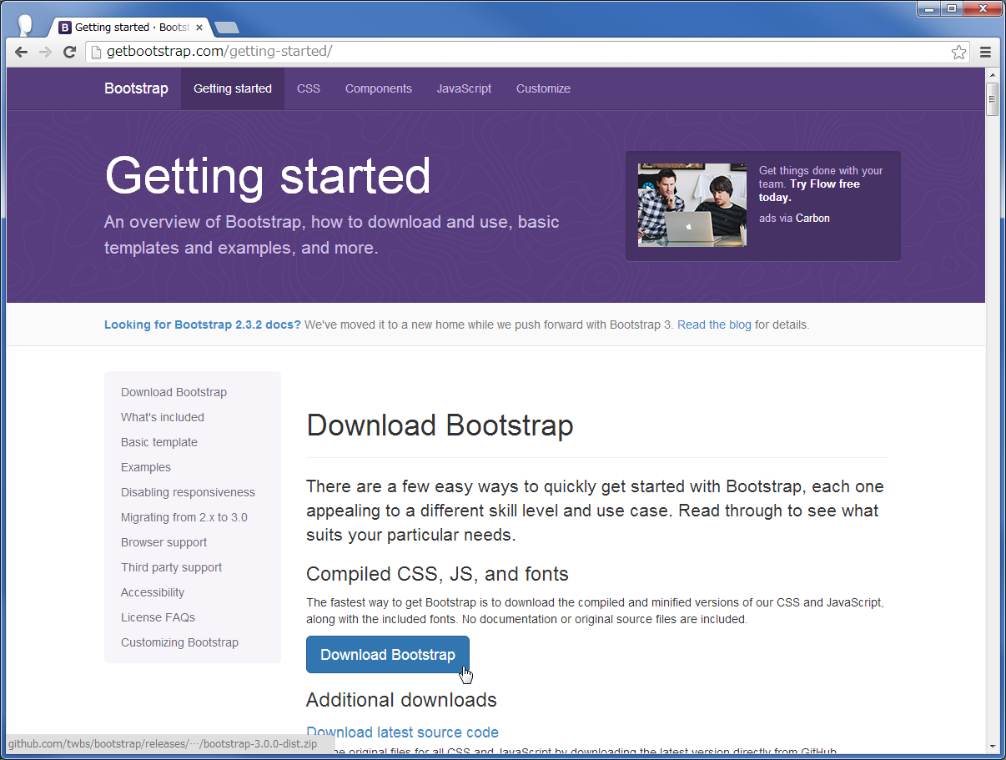Click the blue Download Bootstrap button

[x=388, y=655]
